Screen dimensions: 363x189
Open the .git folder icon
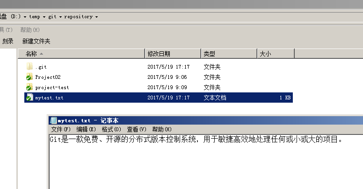[x=29, y=67]
